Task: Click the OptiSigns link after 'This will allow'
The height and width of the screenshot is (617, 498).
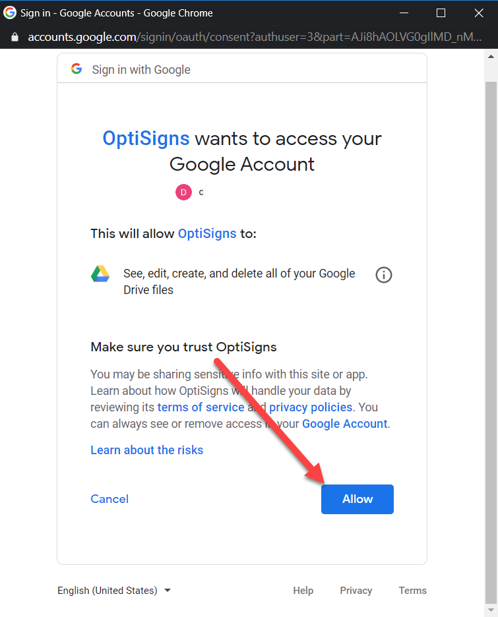Action: 207,233
